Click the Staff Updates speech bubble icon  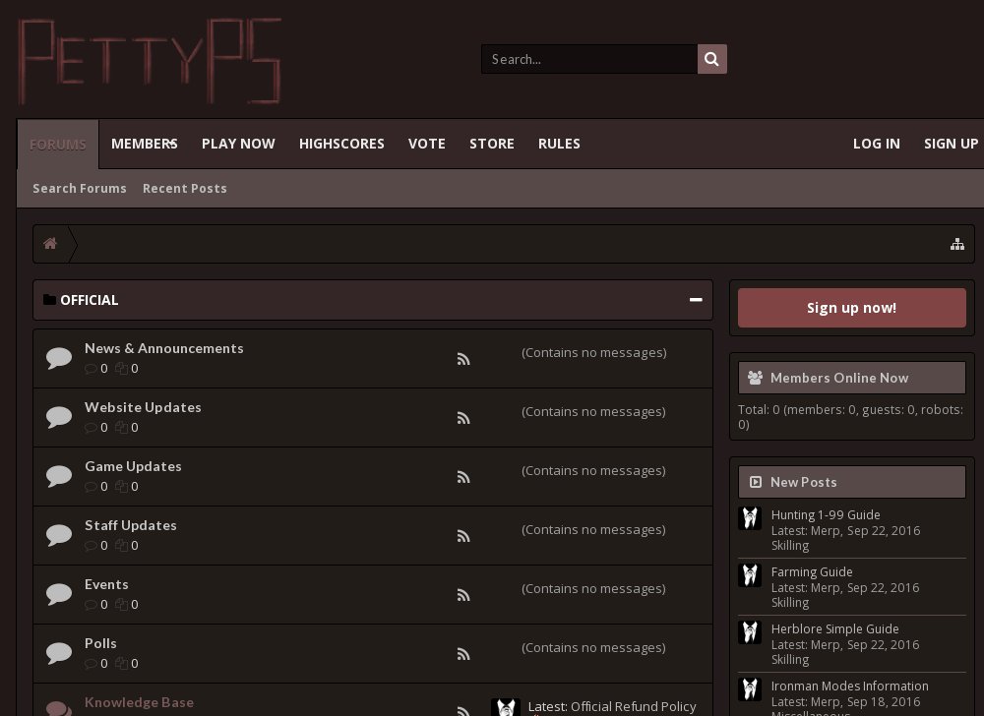59,534
